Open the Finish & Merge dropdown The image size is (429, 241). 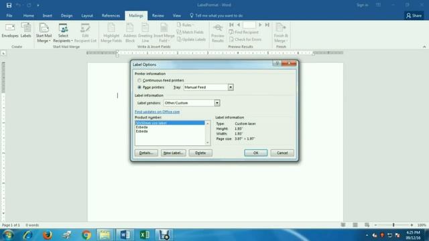click(x=281, y=33)
